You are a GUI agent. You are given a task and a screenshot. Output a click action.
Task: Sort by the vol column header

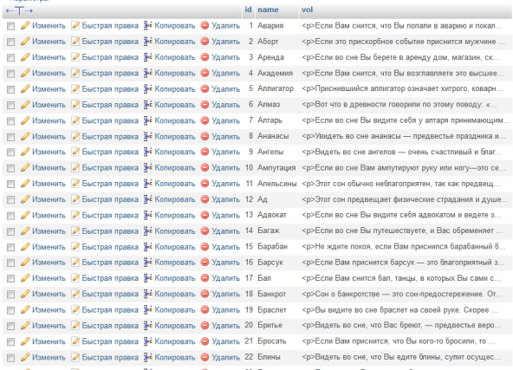(307, 10)
